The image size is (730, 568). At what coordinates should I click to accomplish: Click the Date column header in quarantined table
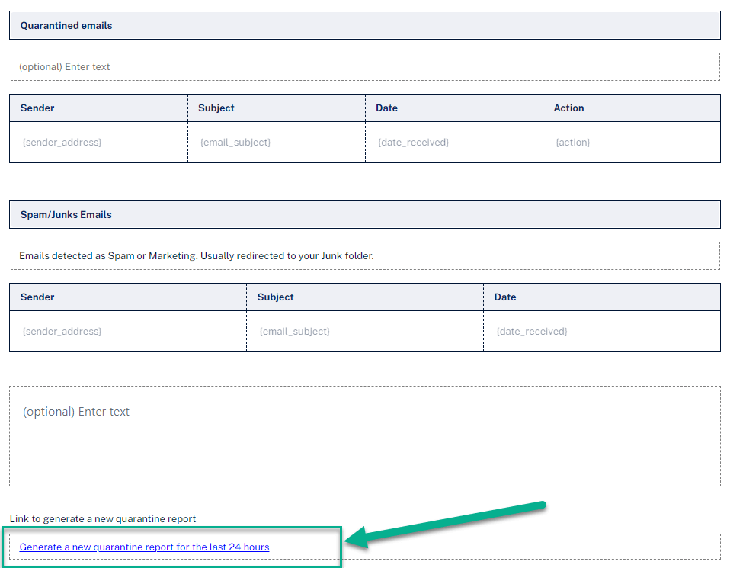tap(454, 108)
